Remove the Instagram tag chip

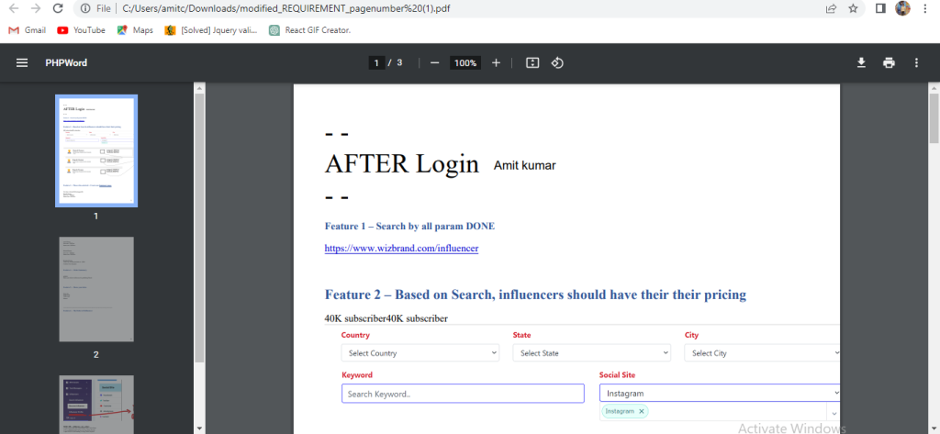pyautogui.click(x=642, y=411)
